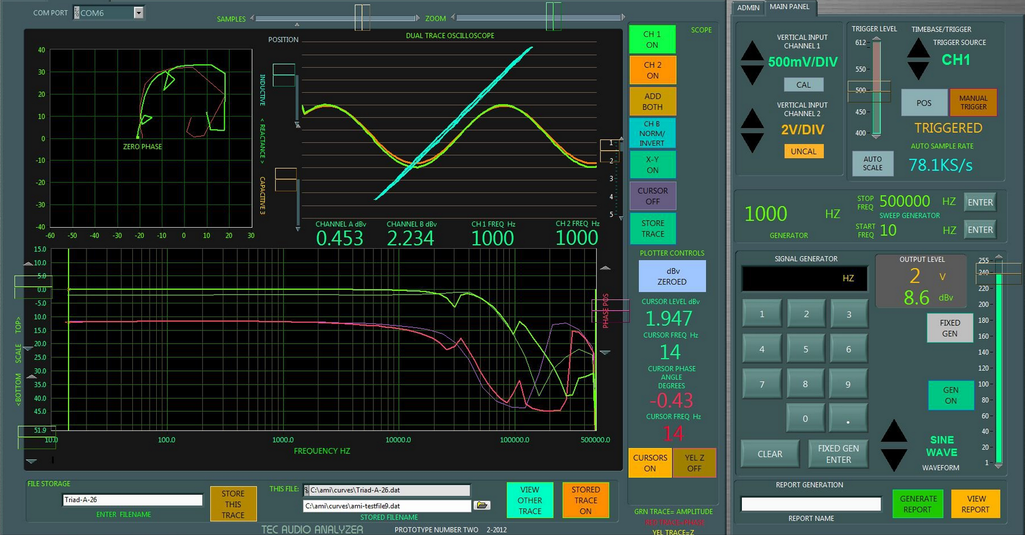Click the scope trace list down scroll arrow
The height and width of the screenshot is (535, 1025).
[621, 218]
